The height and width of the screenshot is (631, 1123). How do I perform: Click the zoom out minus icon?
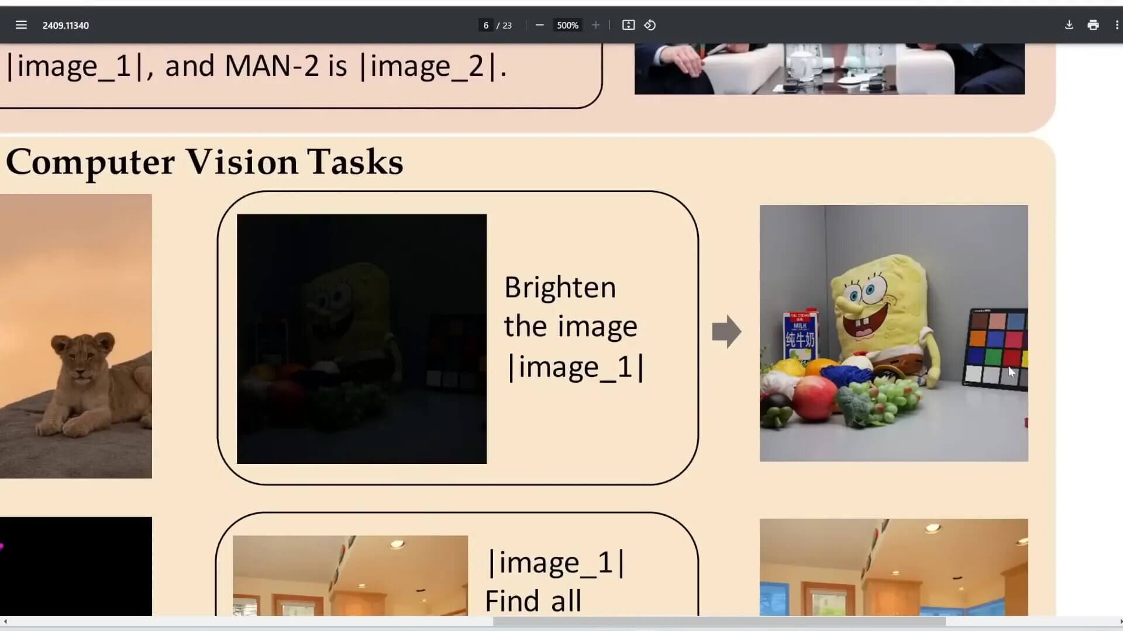coord(539,25)
